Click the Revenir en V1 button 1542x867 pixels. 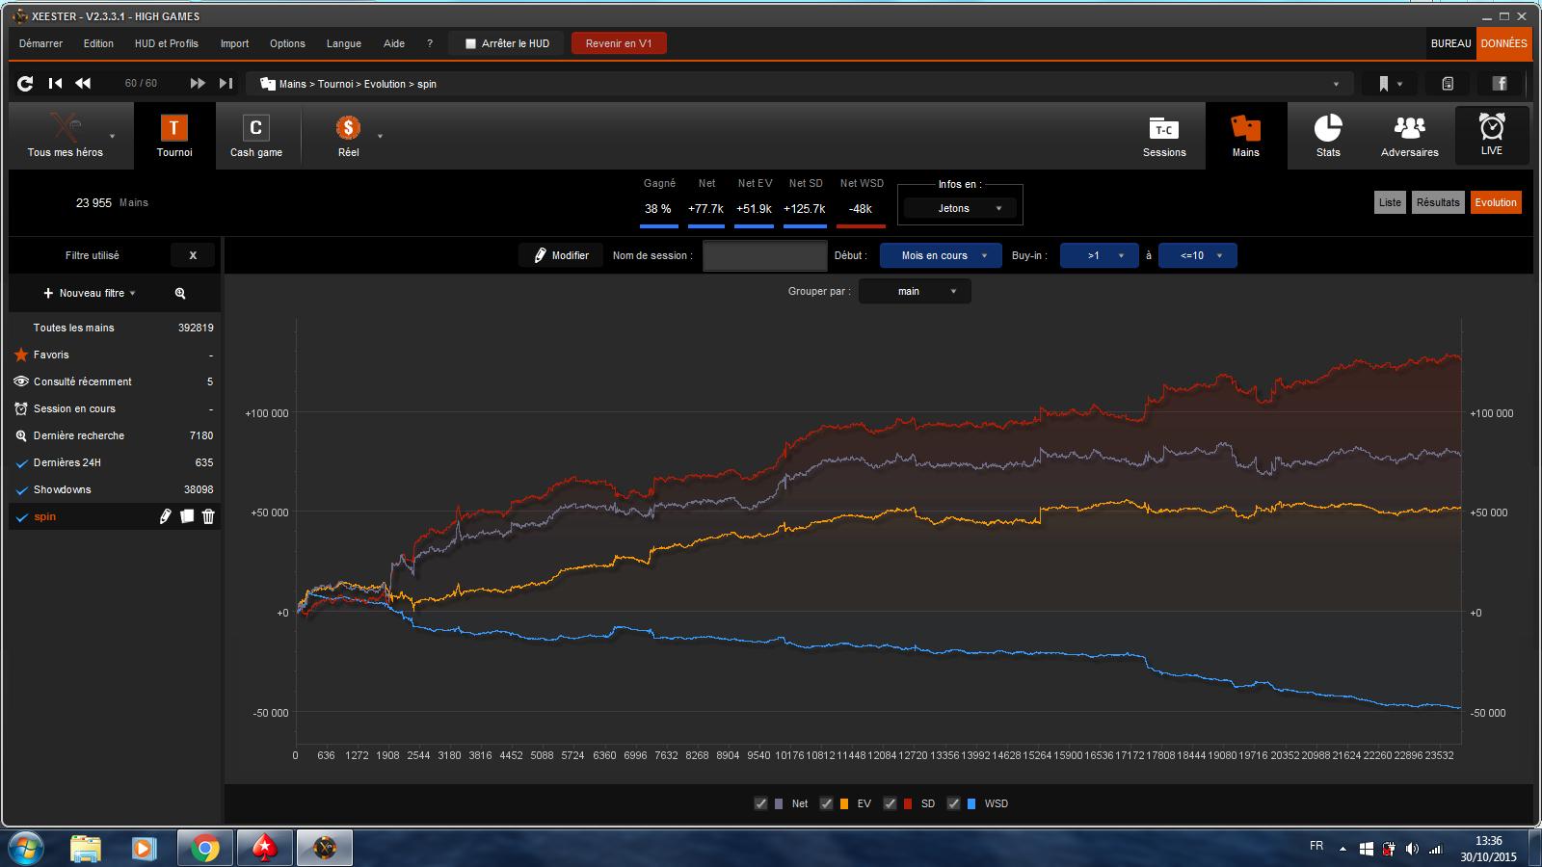coord(619,43)
